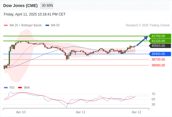Click the MA 20 + Bollinger Bands red swatch

[x=6, y=25]
